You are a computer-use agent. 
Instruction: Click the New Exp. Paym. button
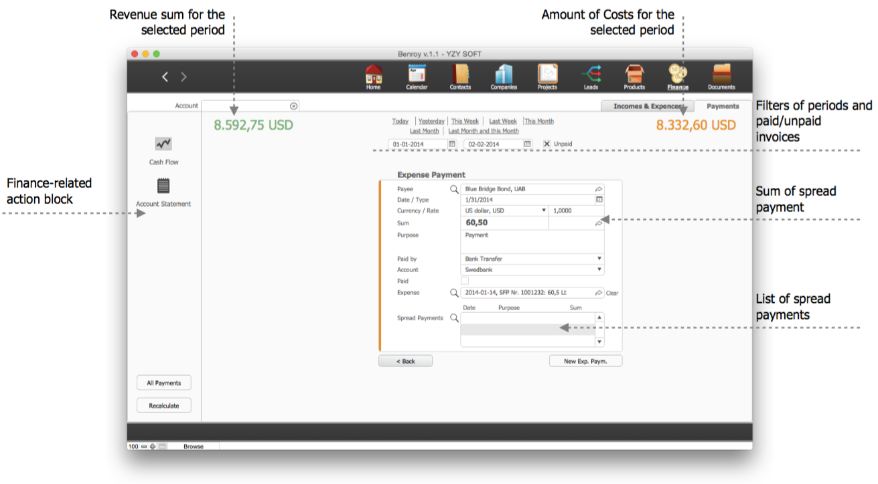click(585, 361)
